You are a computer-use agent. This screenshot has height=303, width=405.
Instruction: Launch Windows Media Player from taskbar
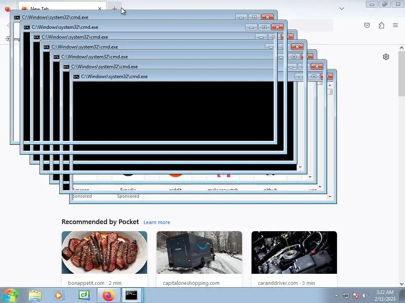(59, 295)
